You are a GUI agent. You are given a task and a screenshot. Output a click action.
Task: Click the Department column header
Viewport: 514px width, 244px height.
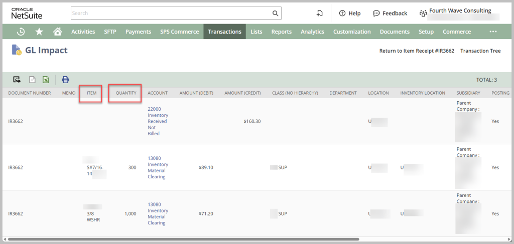343,93
